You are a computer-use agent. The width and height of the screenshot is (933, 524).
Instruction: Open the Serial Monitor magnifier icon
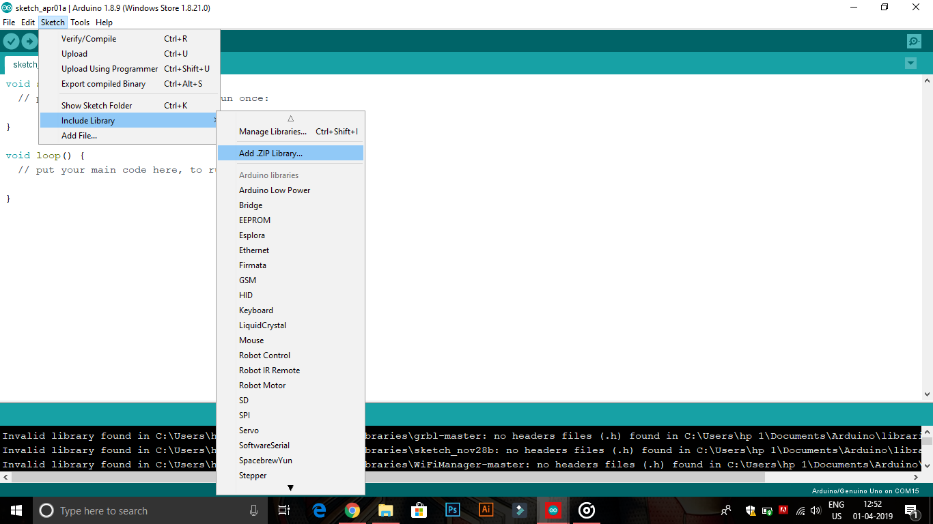914,41
